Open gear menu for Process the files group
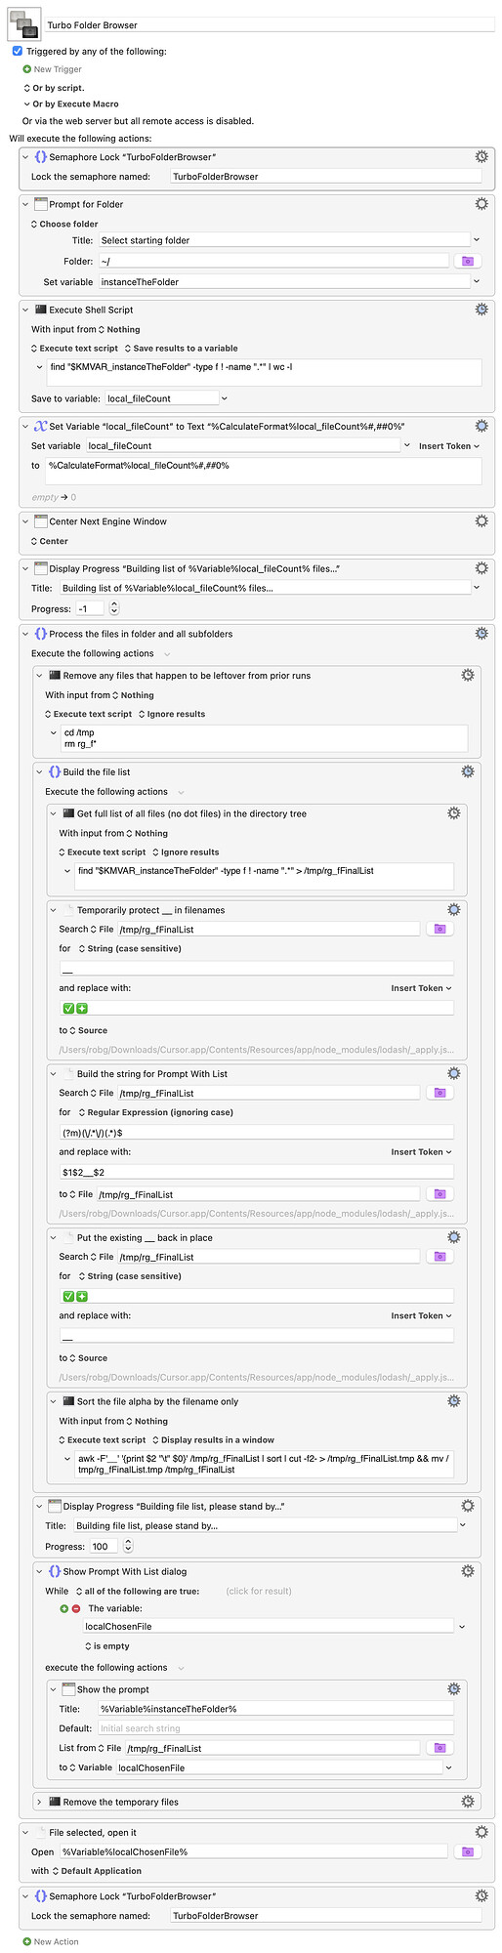 coord(481,633)
